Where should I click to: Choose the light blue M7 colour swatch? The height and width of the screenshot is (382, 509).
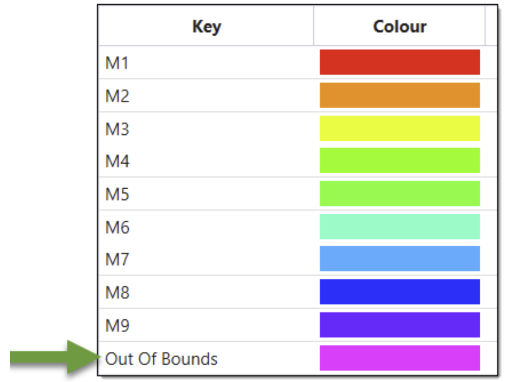pyautogui.click(x=399, y=259)
